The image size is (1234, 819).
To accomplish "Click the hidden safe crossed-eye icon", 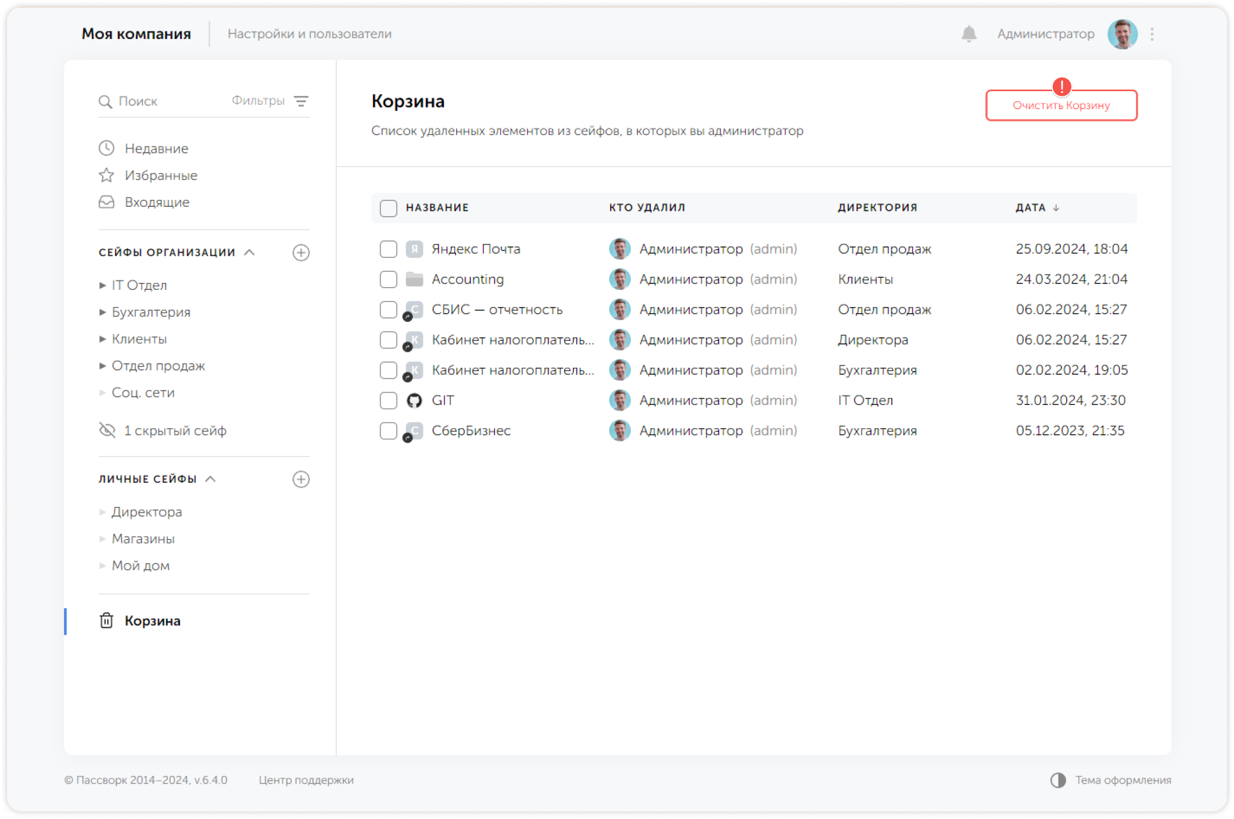I will [107, 430].
